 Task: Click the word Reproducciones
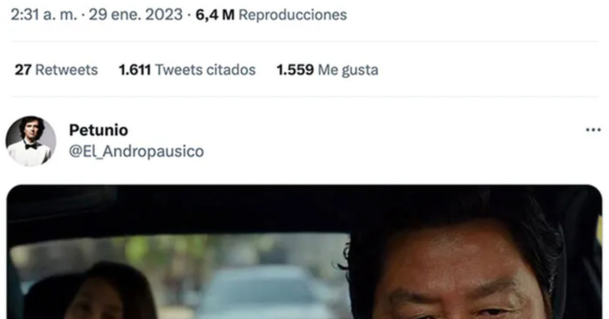[x=293, y=15]
